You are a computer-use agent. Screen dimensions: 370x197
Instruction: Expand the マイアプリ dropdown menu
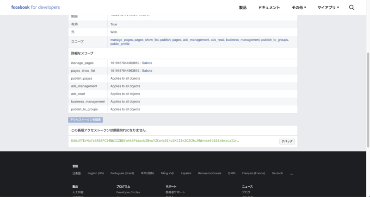click(328, 7)
